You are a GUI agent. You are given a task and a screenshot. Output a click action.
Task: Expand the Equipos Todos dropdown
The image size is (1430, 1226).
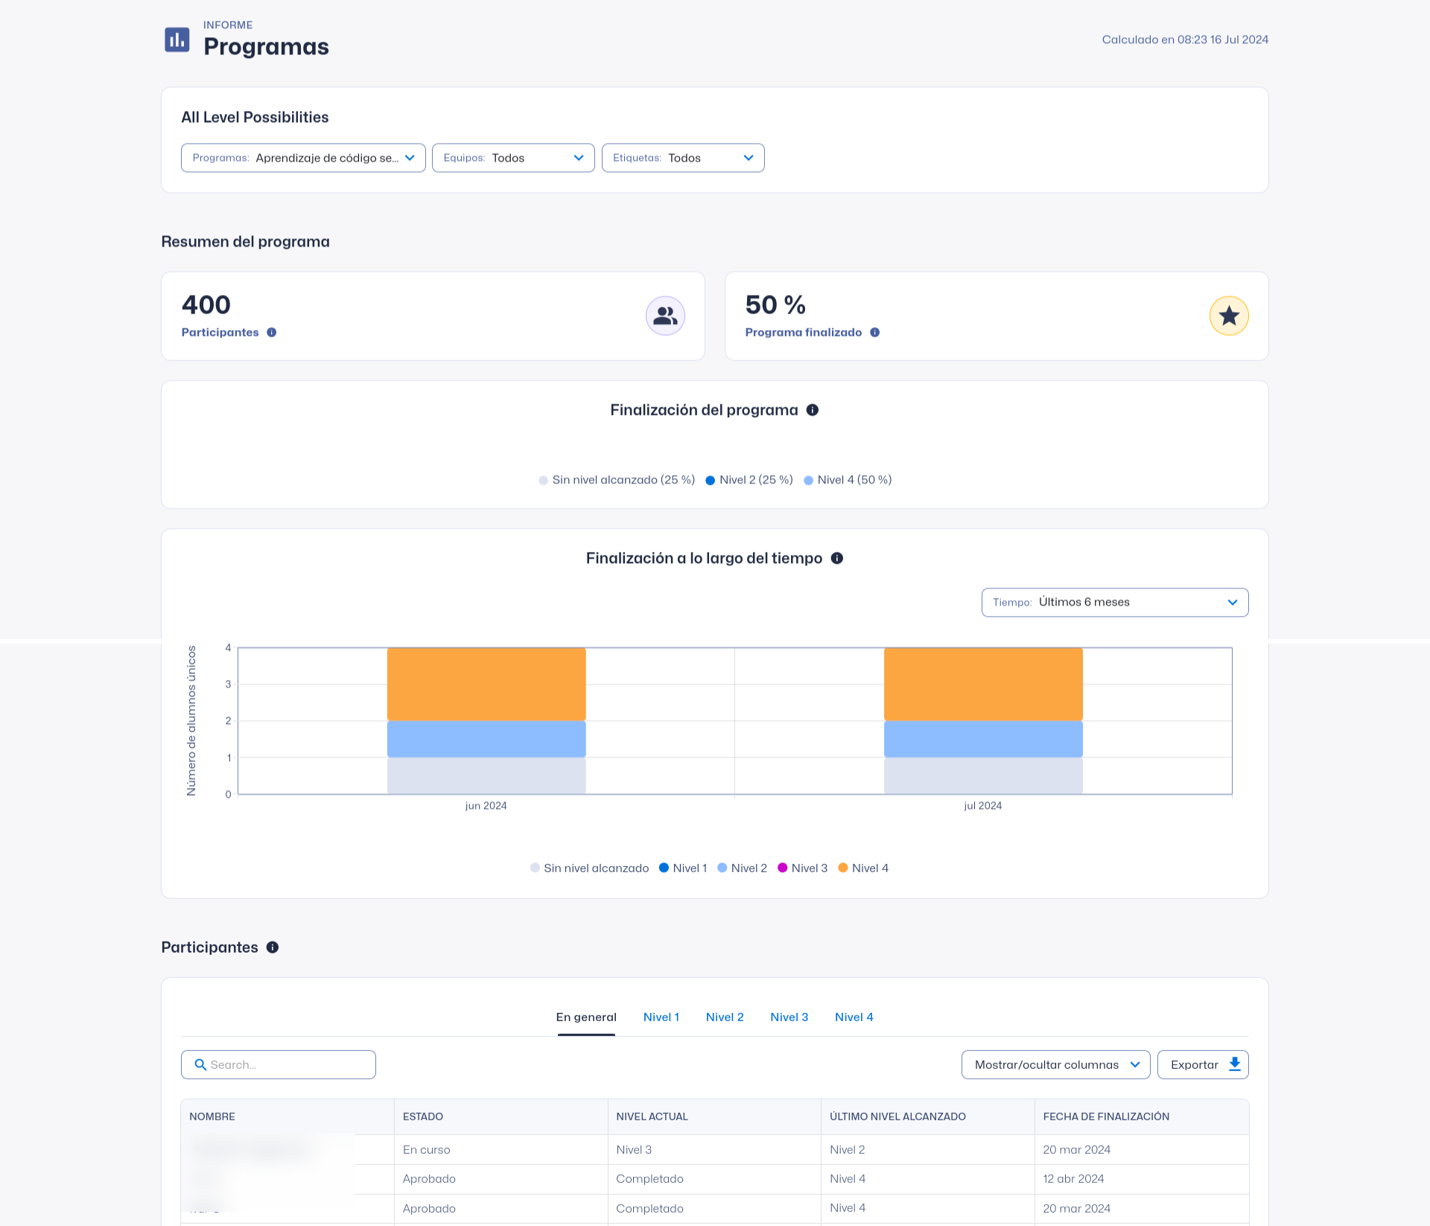coord(512,157)
